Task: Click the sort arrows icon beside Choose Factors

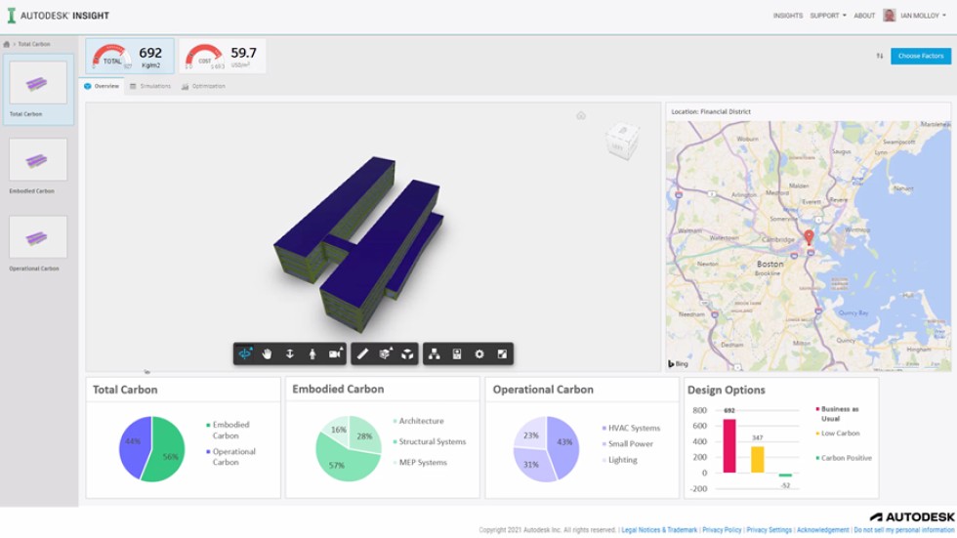Action: 879,56
